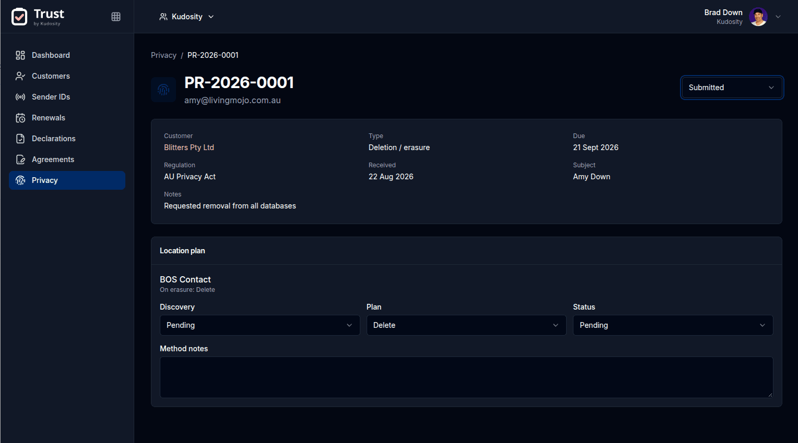The image size is (798, 443).
Task: Click the type value Deletion / erasure
Action: coord(399,147)
